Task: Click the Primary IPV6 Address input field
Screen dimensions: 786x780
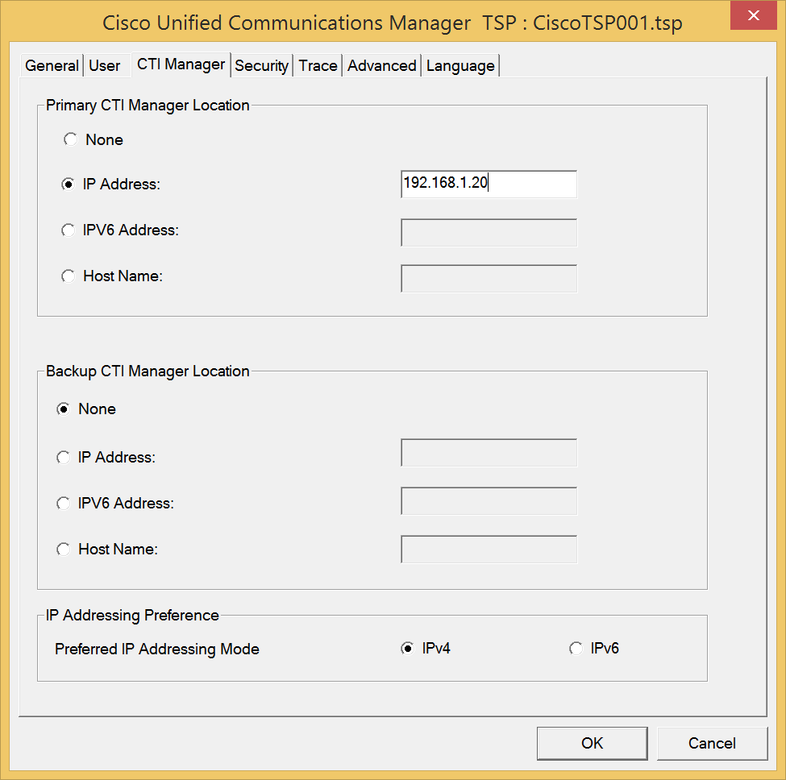Action: (489, 232)
